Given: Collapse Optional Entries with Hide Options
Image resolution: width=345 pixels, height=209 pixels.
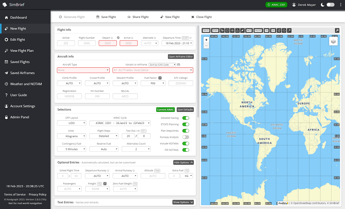Looking at the screenshot, I should (184, 162).
